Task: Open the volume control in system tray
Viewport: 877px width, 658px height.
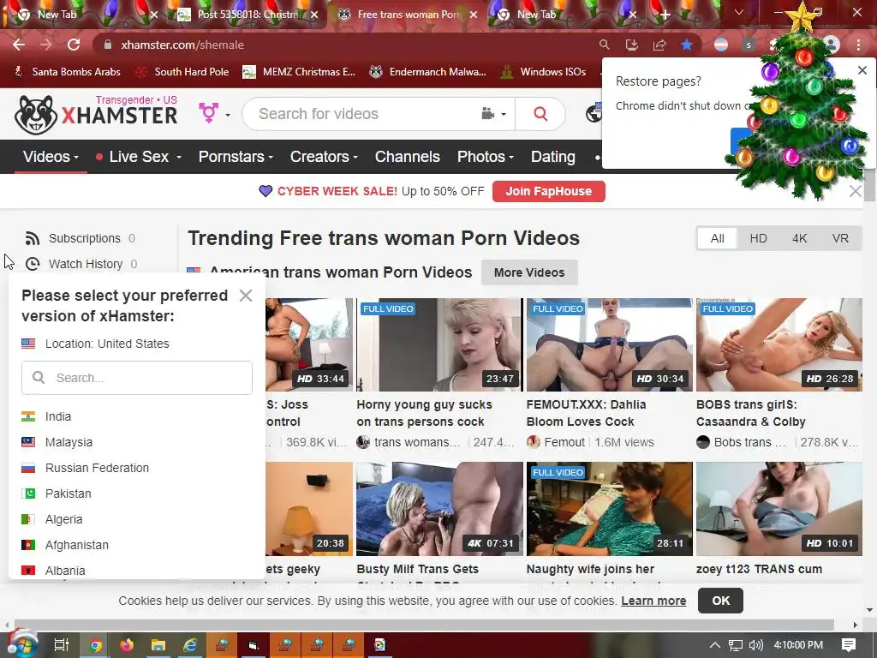Action: pyautogui.click(x=755, y=645)
